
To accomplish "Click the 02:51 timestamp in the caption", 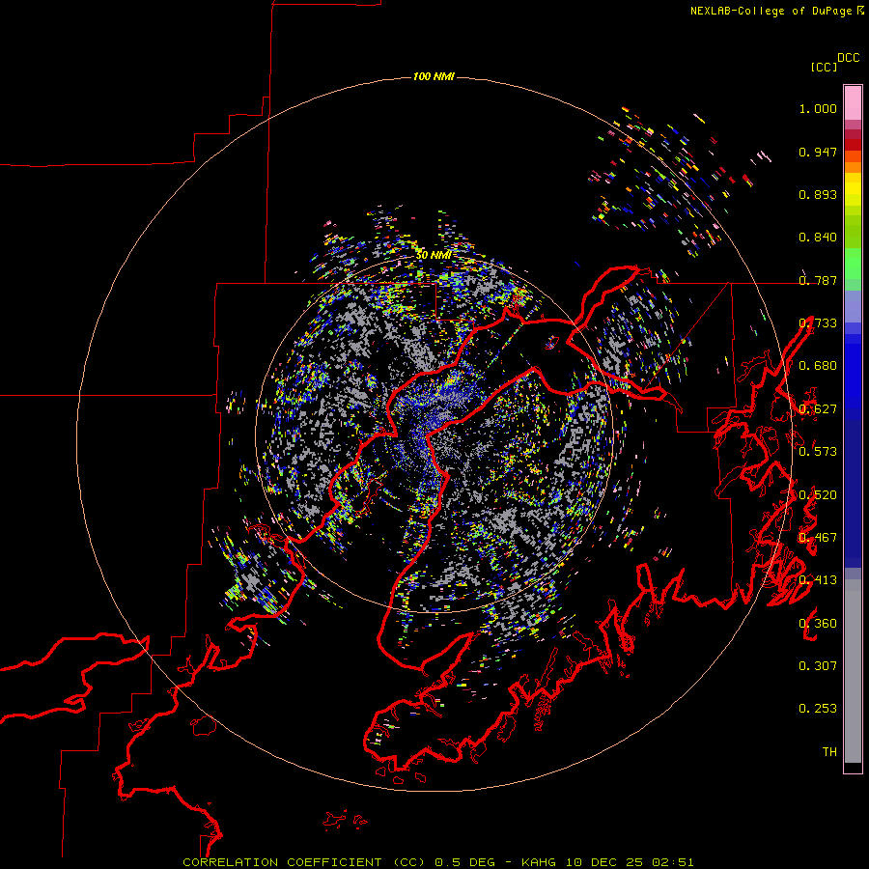I will pyautogui.click(x=673, y=862).
